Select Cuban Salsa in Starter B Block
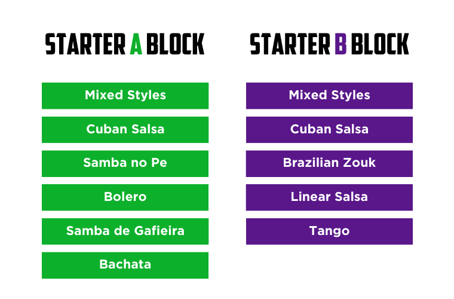 [x=329, y=130]
